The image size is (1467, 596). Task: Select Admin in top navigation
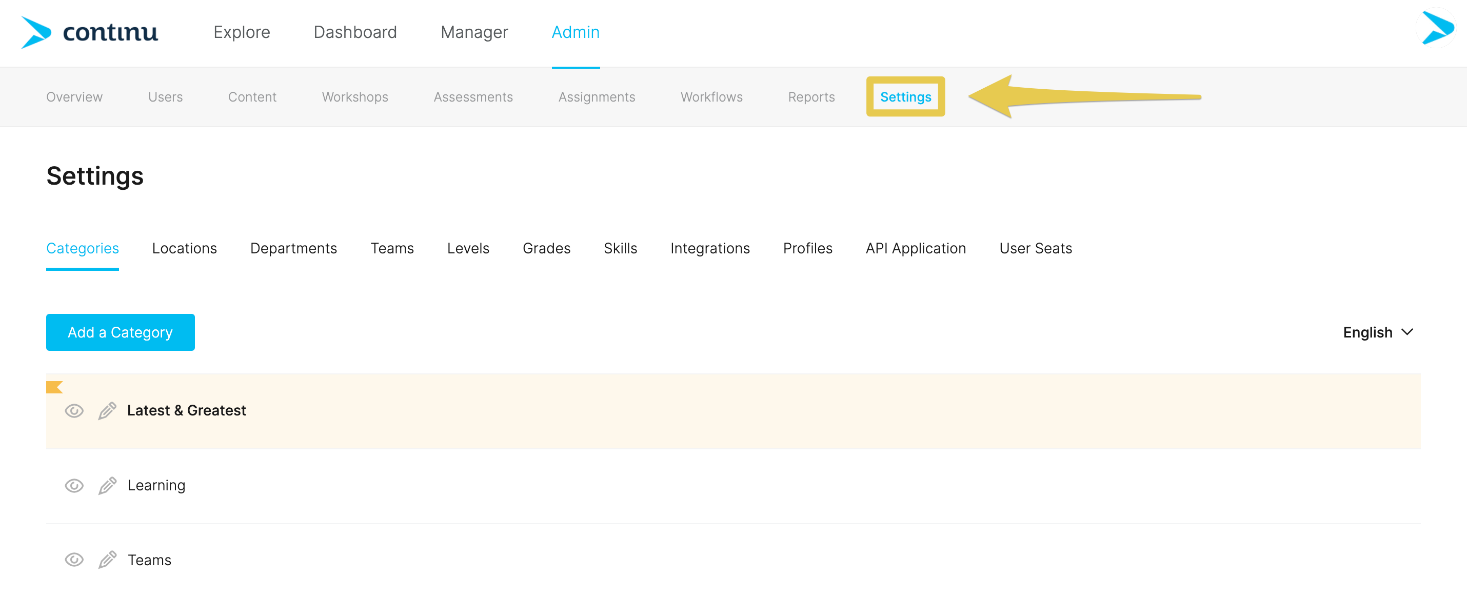[575, 32]
